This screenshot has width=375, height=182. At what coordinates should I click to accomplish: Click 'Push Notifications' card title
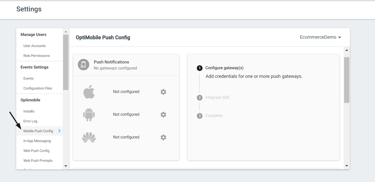coord(111,62)
